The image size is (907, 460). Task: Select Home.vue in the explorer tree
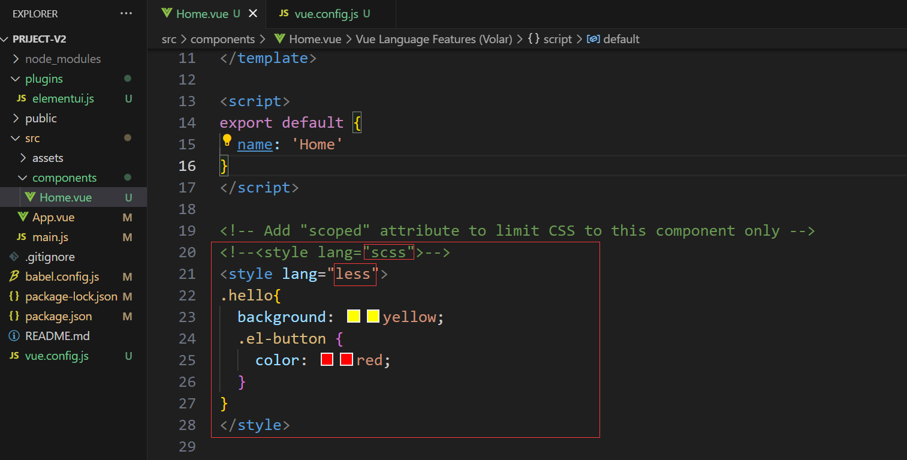point(73,197)
